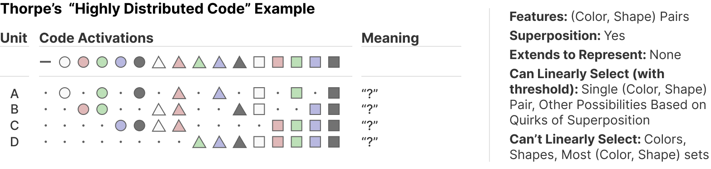This screenshot has height=169, width=711.
Task: Select the purple triangle in row A
Action: pyautogui.click(x=219, y=93)
